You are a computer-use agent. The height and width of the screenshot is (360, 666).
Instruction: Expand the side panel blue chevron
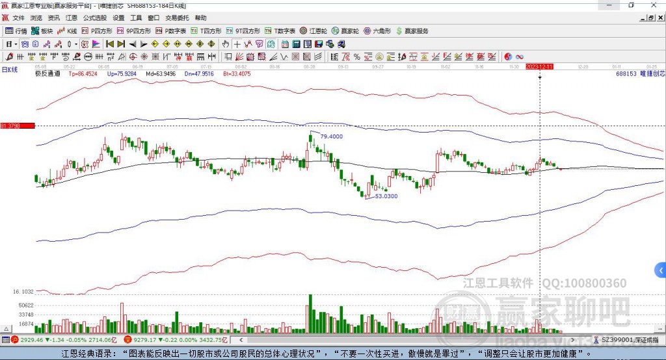(x=661, y=270)
